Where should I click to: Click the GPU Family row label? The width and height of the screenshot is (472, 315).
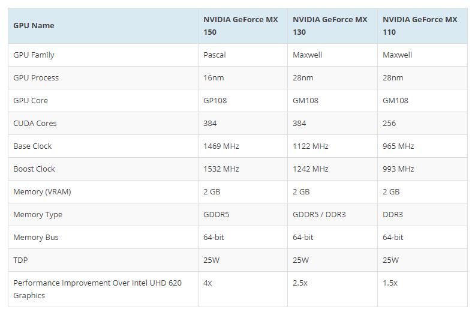(34, 55)
